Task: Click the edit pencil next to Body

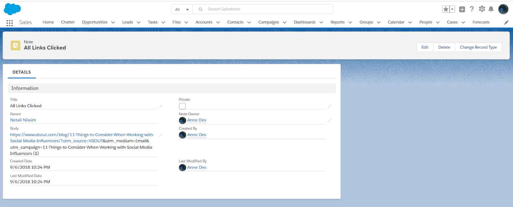Action: click(x=161, y=135)
